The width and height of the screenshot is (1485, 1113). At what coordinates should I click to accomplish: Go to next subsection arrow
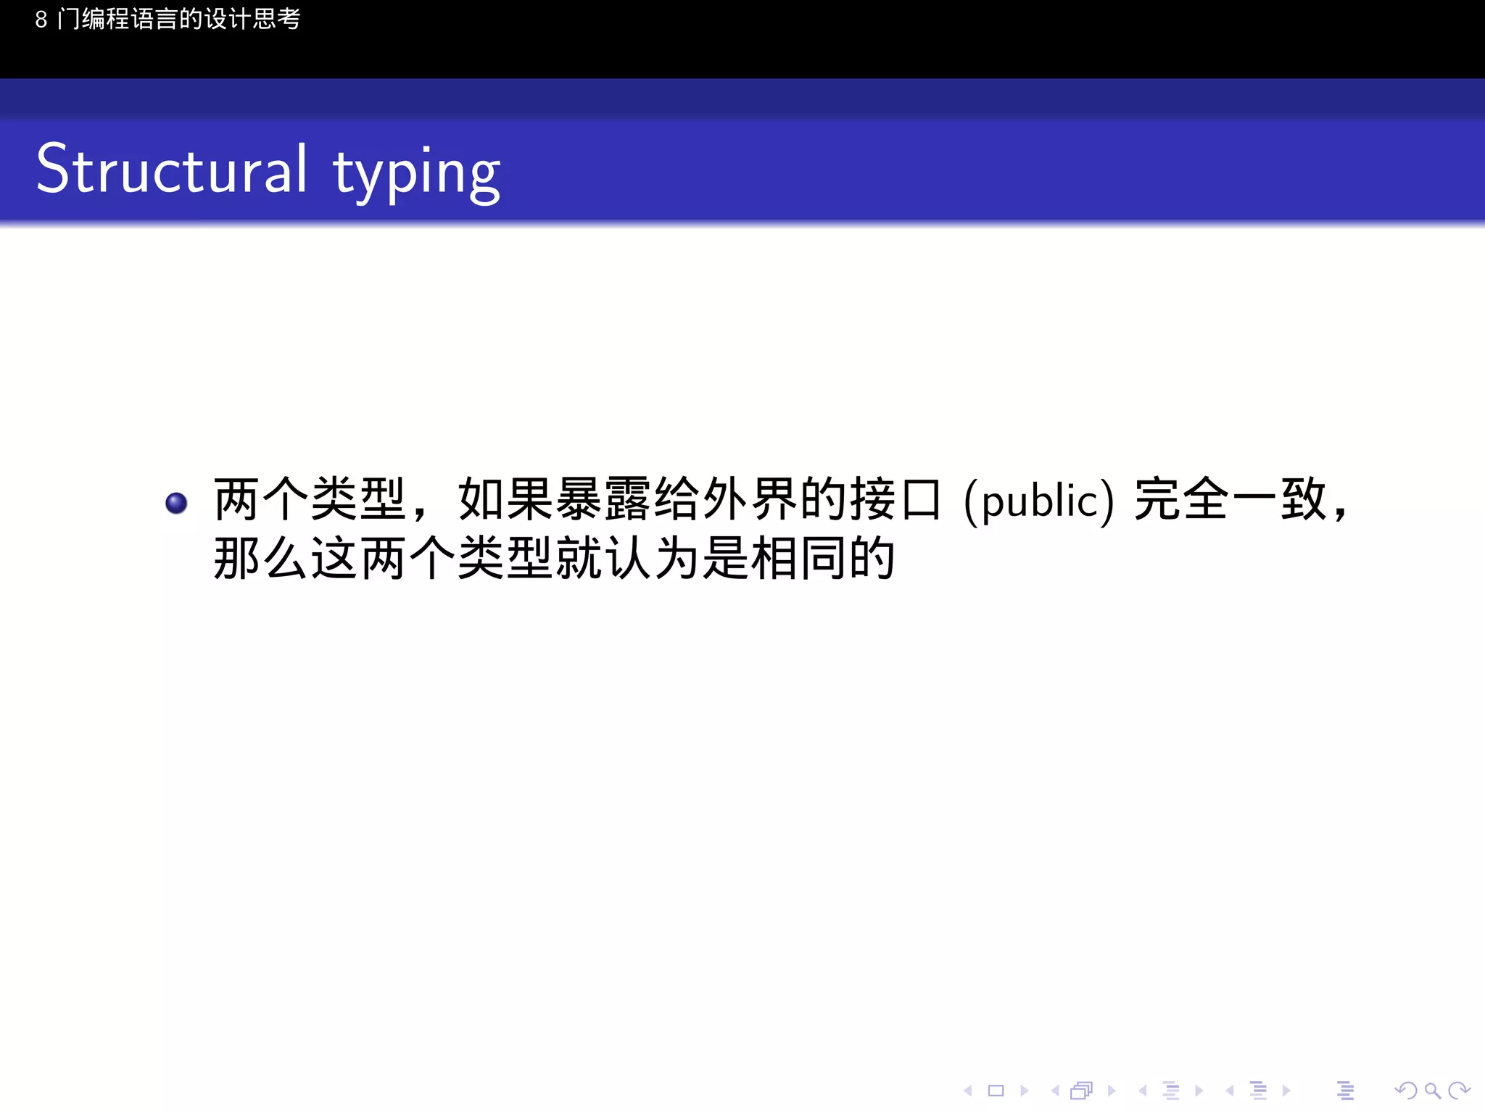click(1199, 1091)
